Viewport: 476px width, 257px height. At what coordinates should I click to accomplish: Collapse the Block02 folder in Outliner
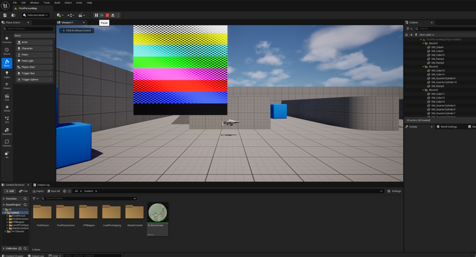tap(423, 66)
